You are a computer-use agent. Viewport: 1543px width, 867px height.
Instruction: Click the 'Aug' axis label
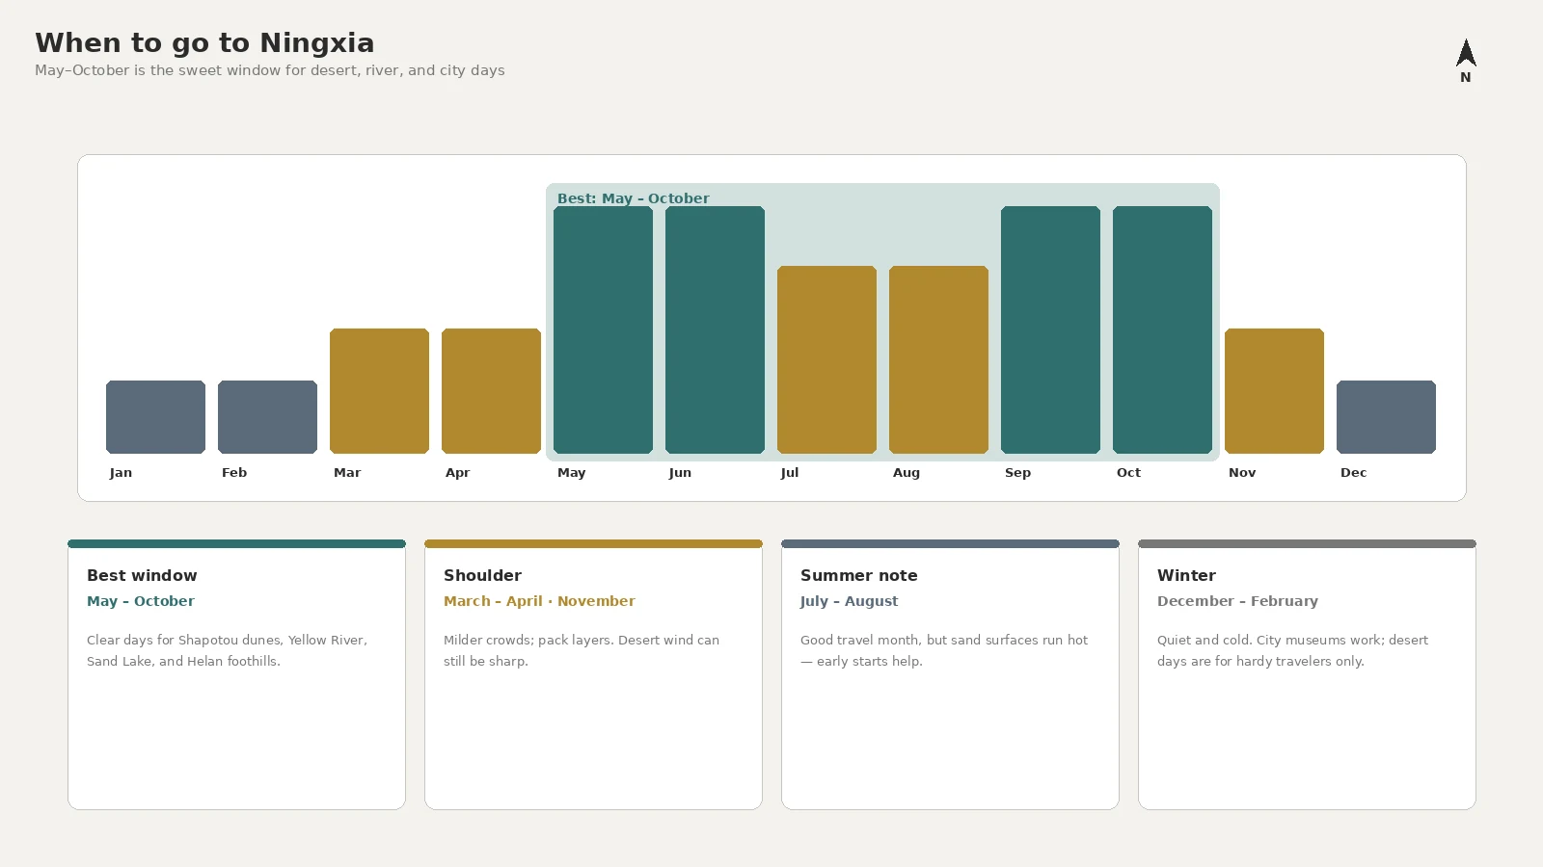pos(907,473)
